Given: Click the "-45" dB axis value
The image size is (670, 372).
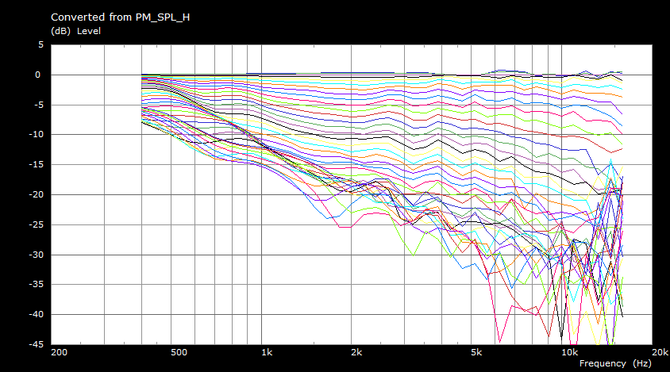Looking at the screenshot, I should pos(36,344).
